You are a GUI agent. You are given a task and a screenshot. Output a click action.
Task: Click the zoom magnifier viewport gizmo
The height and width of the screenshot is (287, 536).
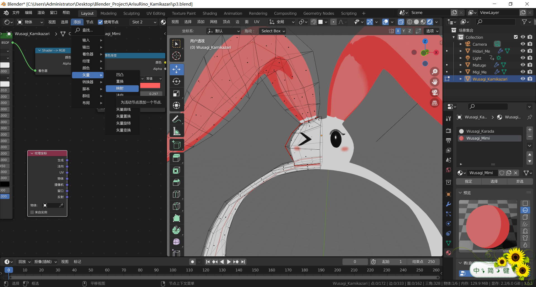pos(435,72)
